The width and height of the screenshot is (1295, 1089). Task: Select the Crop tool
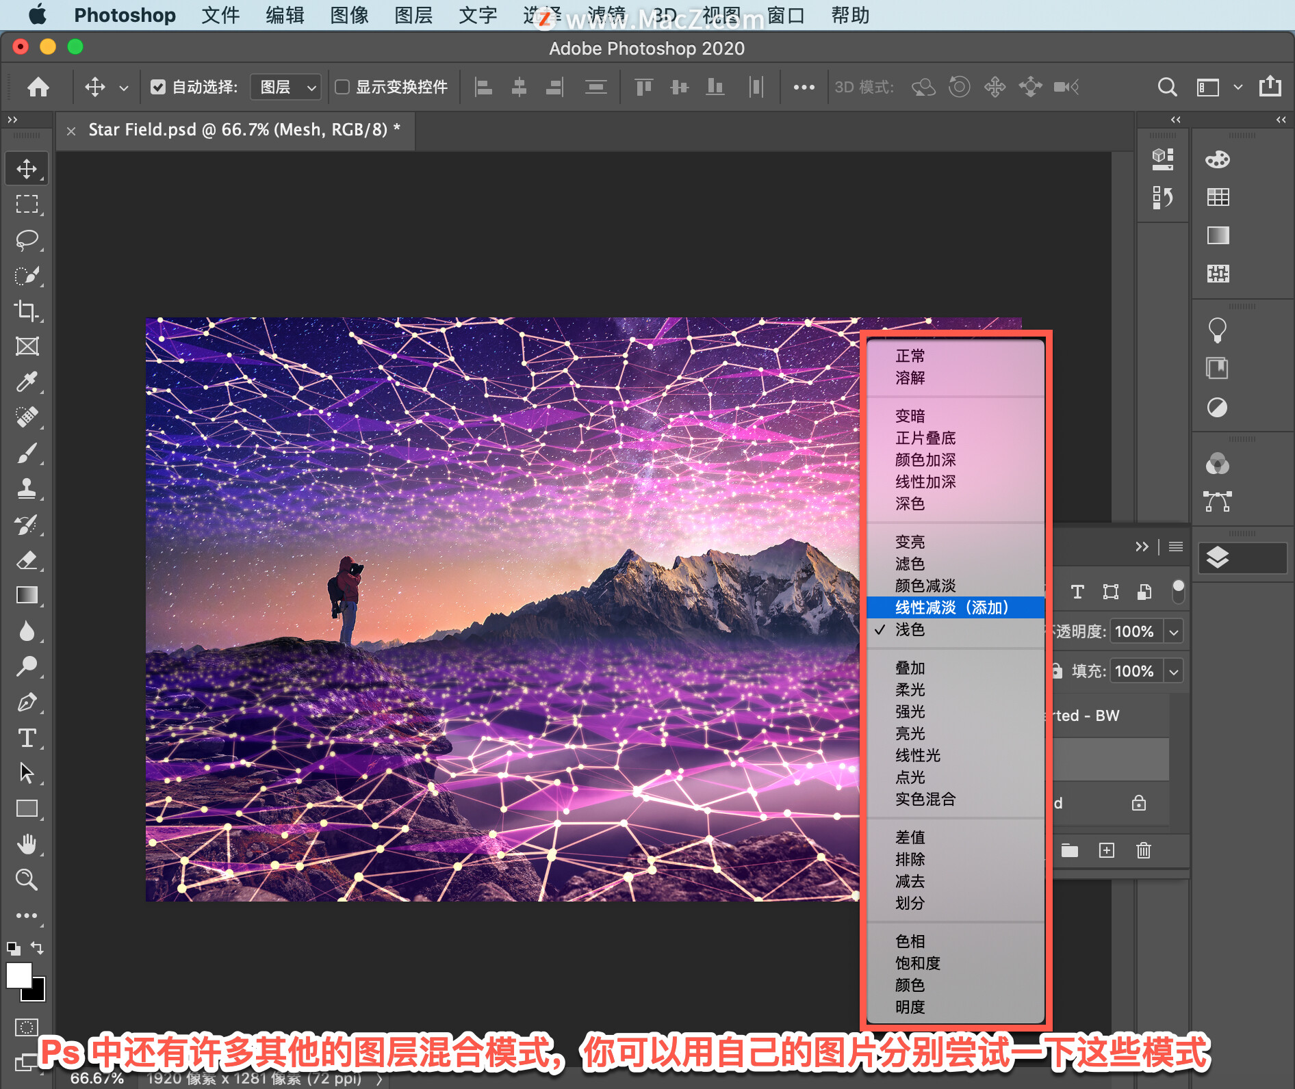pos(27,311)
